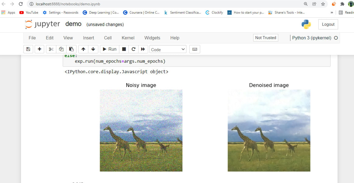
Task: Copy selected cells
Action: 61,49
